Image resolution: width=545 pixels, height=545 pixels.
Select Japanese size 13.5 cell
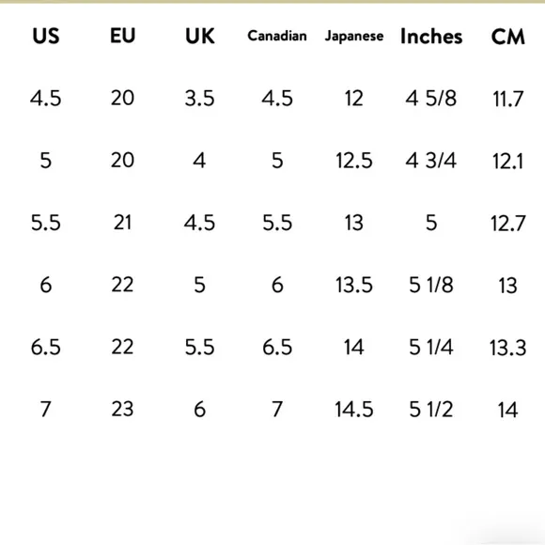coord(354,285)
